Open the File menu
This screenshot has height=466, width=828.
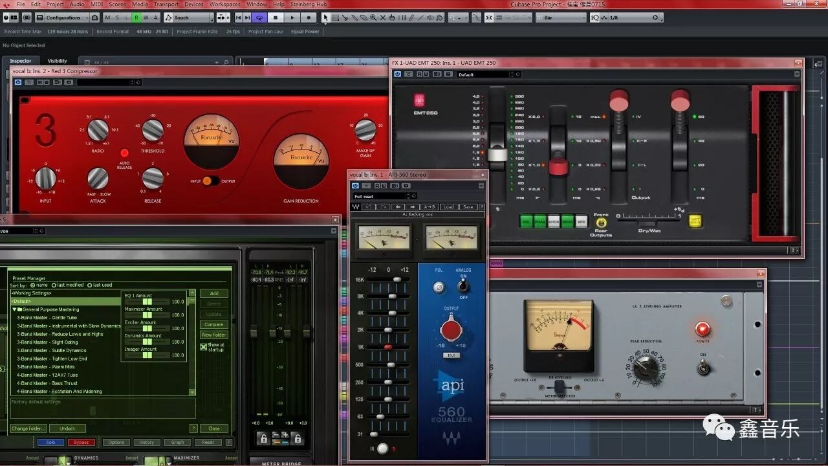(21, 4)
